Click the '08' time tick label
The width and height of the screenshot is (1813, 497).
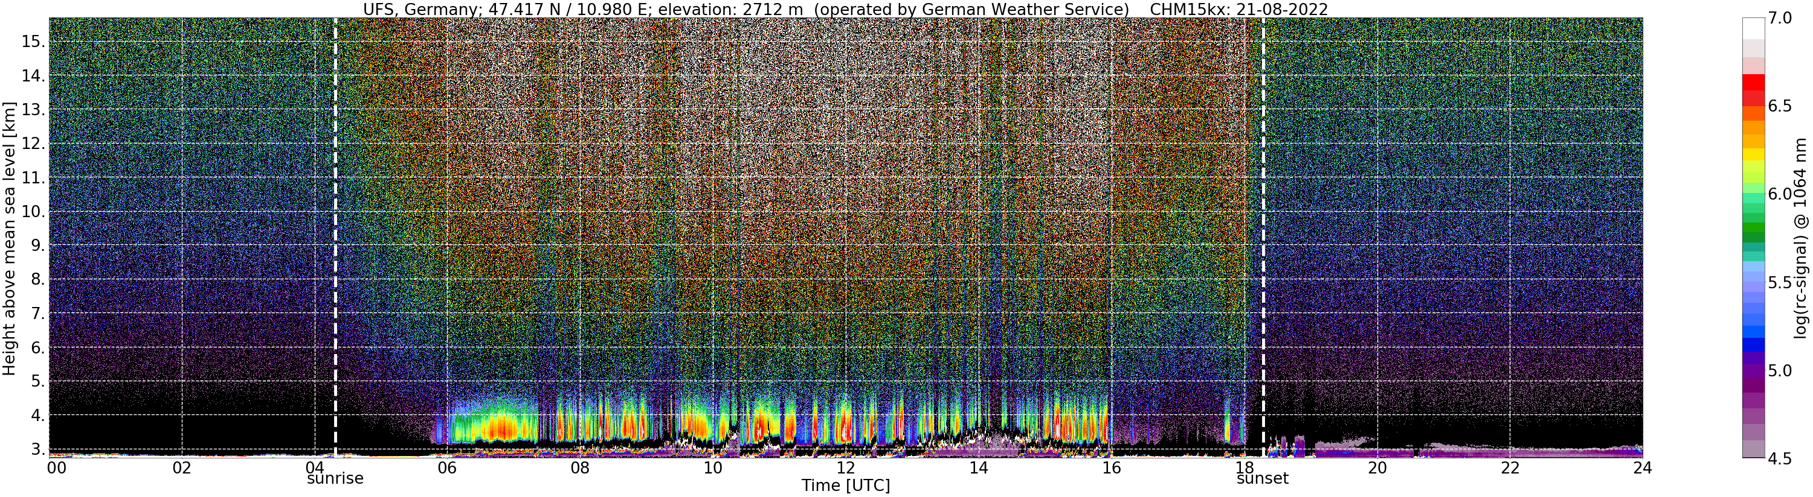click(580, 467)
